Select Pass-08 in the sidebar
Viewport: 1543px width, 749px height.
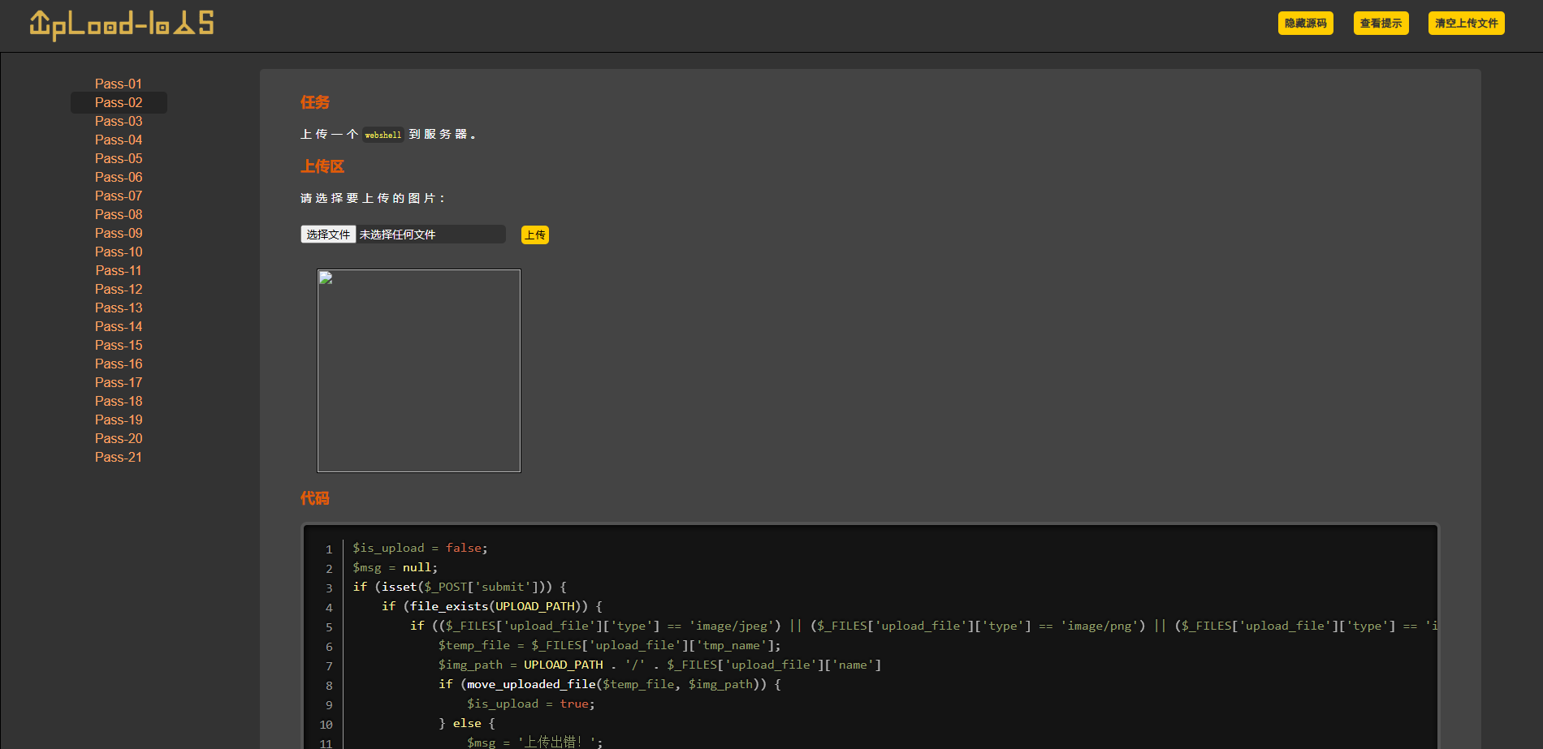coord(119,214)
